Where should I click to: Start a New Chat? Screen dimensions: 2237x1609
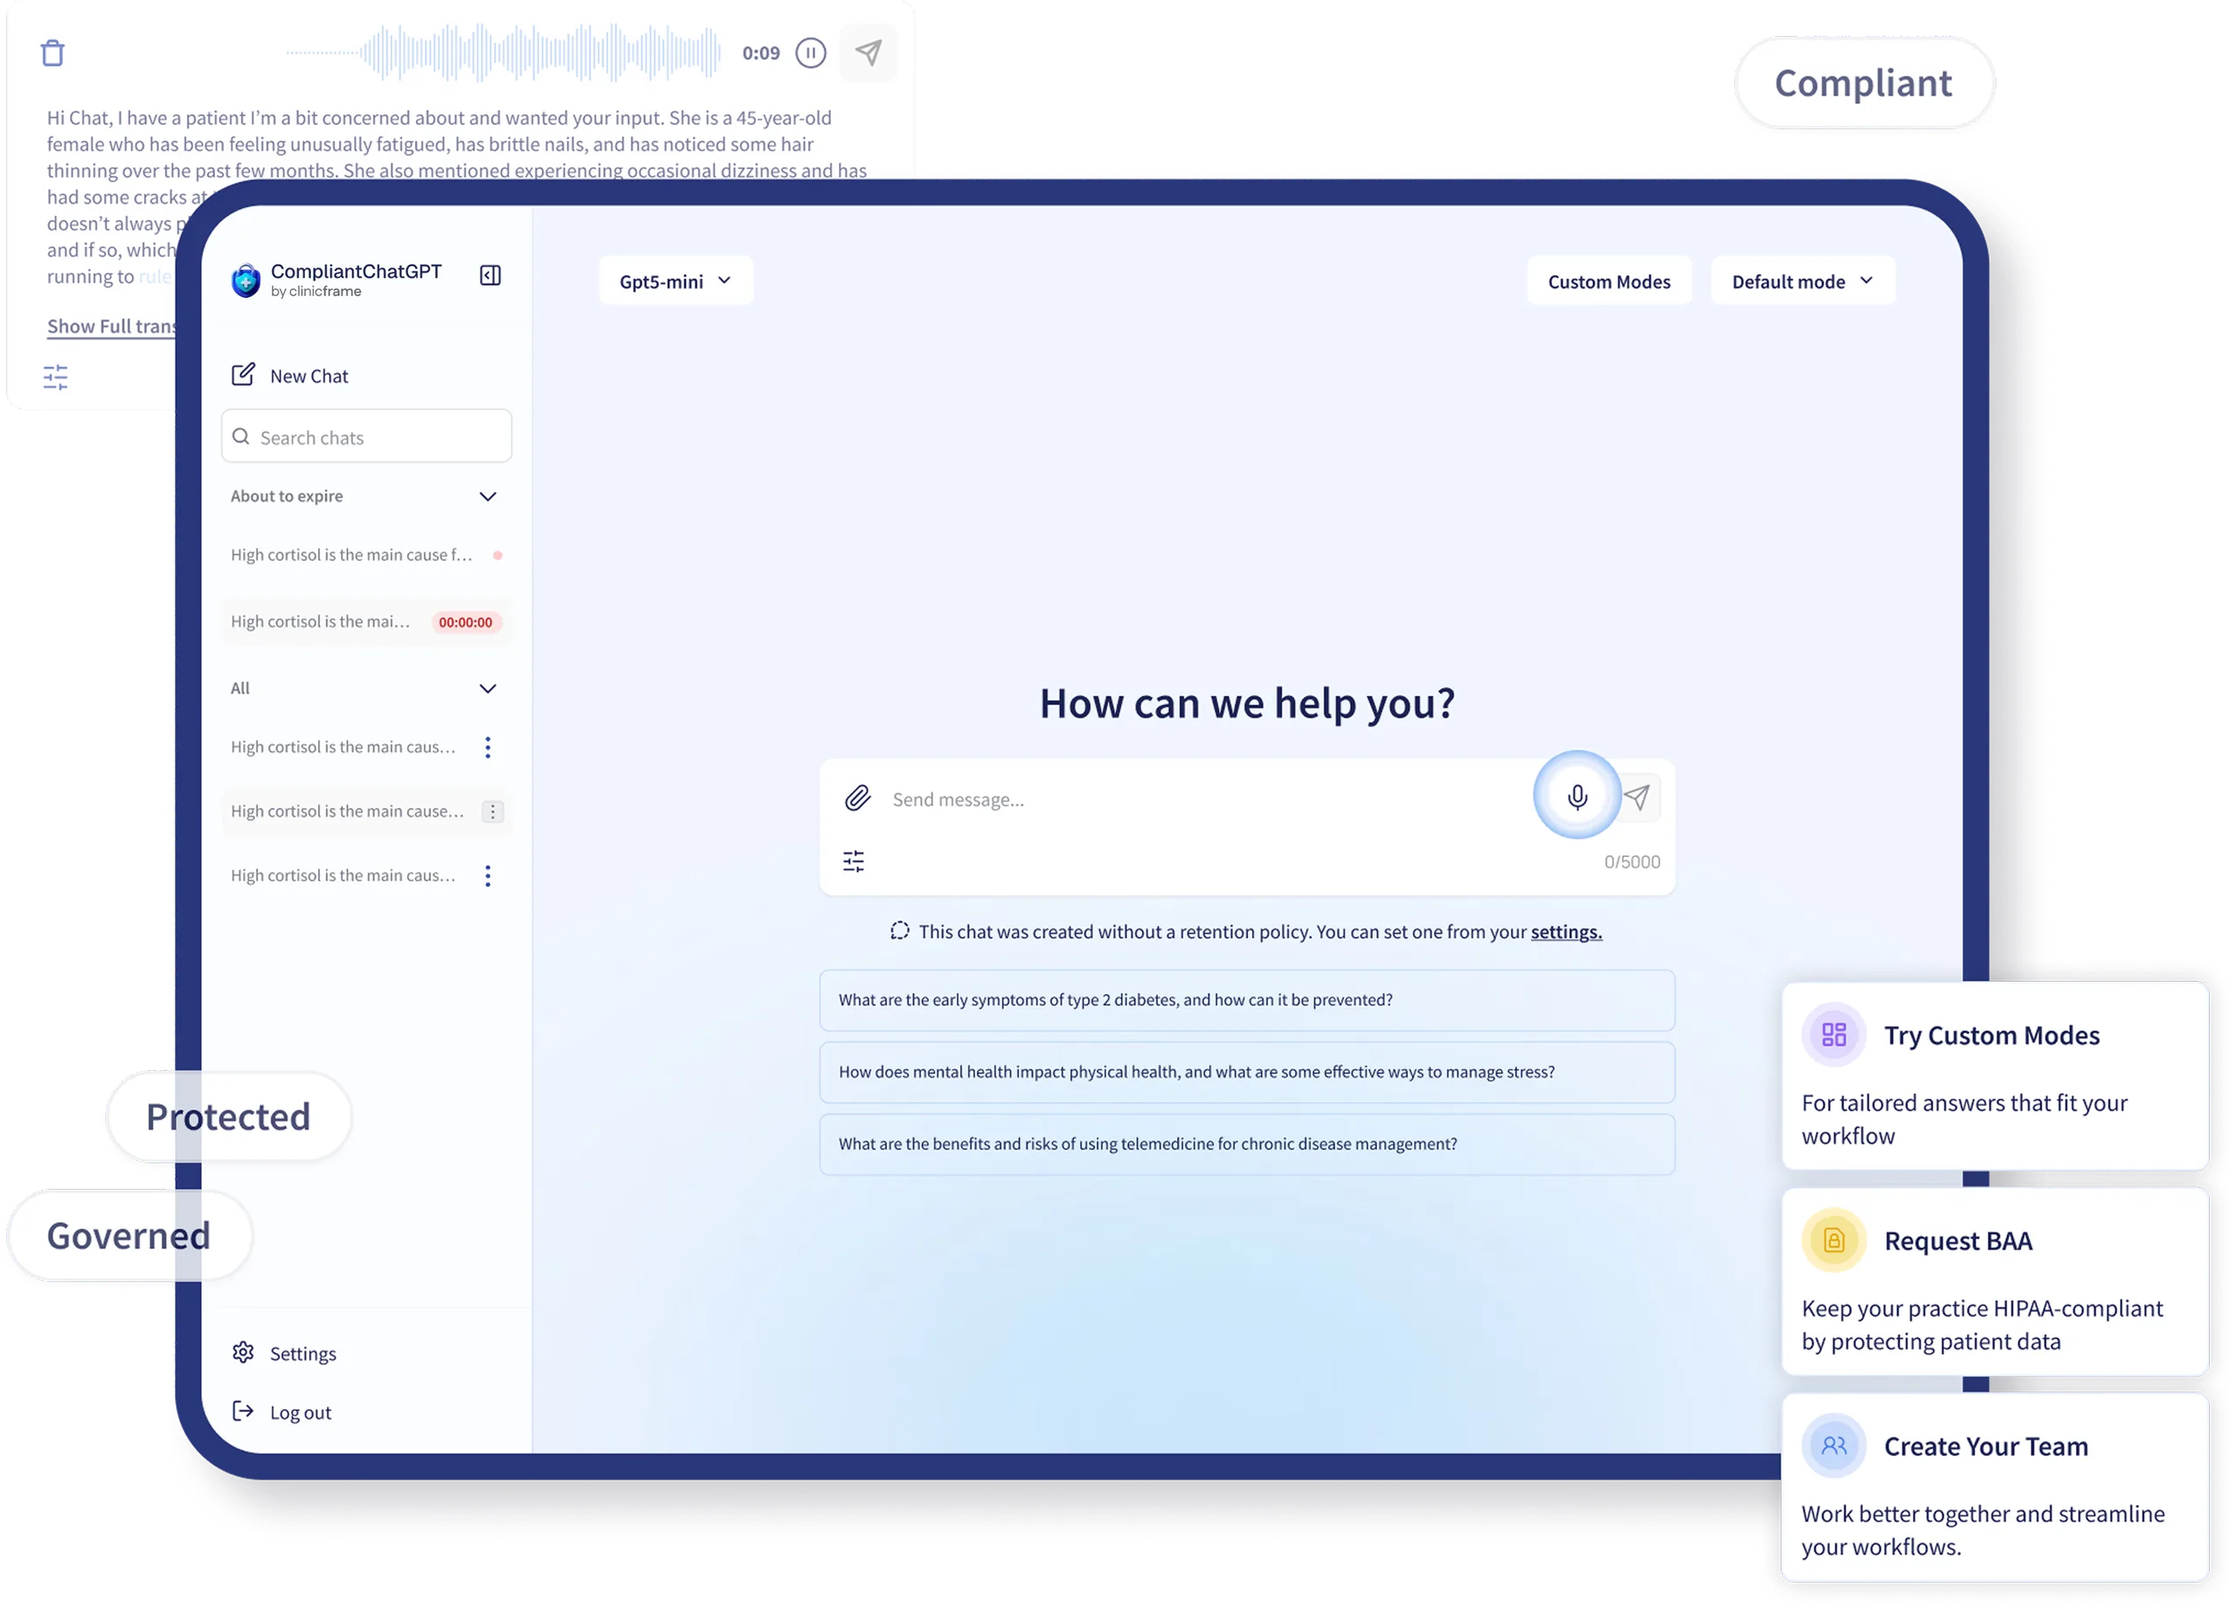(289, 376)
